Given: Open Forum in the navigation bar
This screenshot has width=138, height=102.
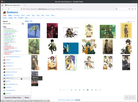Looking at the screenshot, I should 48,15.
